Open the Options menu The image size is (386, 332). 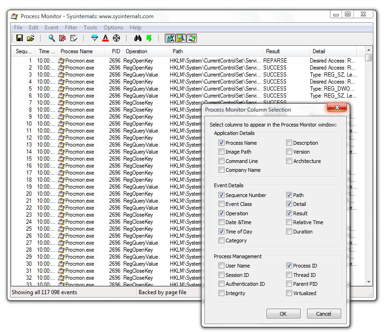pyautogui.click(x=113, y=28)
